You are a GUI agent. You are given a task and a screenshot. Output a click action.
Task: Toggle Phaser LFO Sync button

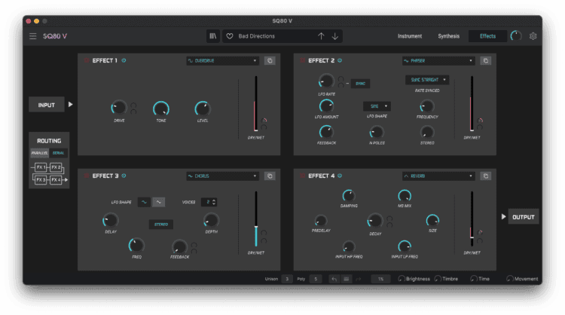360,84
